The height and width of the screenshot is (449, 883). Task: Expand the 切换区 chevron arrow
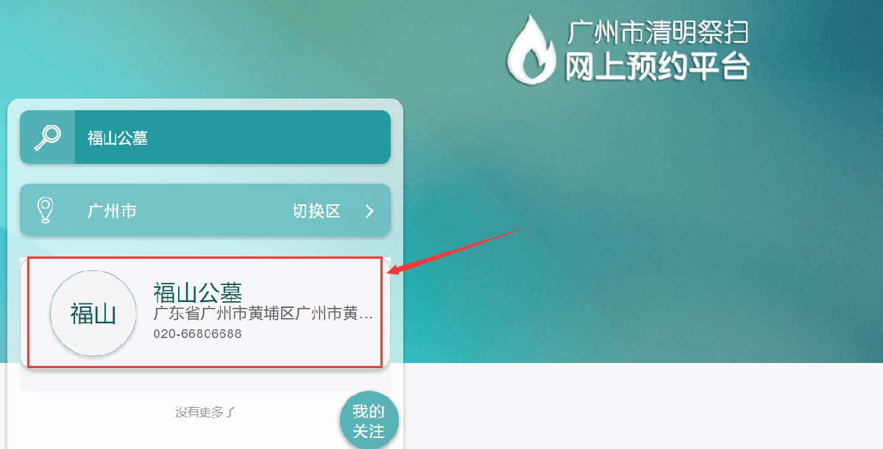point(369,212)
